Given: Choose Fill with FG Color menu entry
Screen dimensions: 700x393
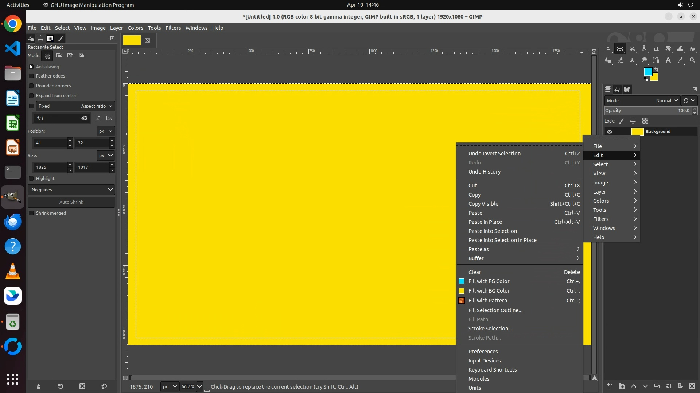Looking at the screenshot, I should pyautogui.click(x=489, y=281).
